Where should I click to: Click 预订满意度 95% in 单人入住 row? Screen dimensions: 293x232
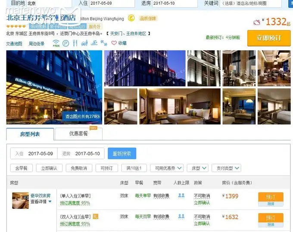tap(75, 203)
